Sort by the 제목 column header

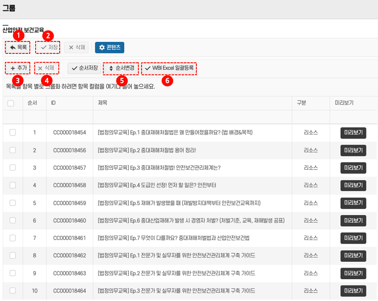coord(102,103)
